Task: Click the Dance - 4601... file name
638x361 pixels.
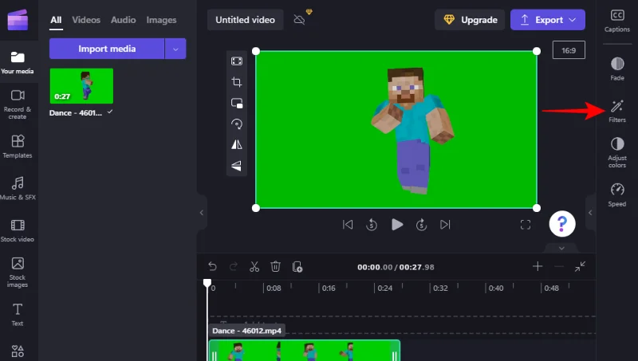Action: pos(76,113)
